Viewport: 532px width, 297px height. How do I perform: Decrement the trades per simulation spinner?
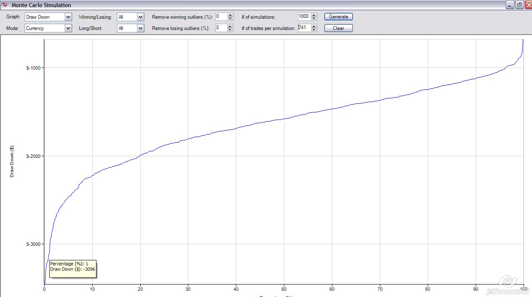pos(314,30)
